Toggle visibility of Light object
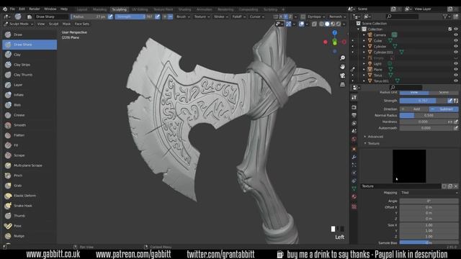 456,64
